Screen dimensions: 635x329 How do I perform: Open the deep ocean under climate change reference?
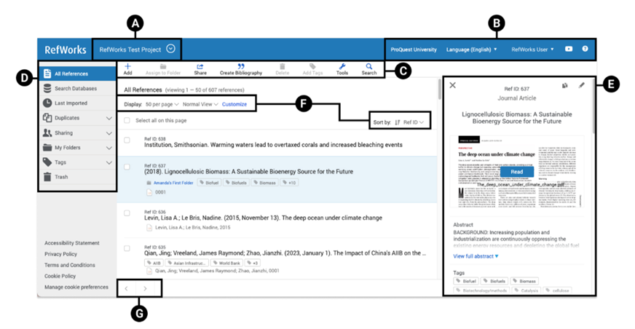click(x=263, y=218)
